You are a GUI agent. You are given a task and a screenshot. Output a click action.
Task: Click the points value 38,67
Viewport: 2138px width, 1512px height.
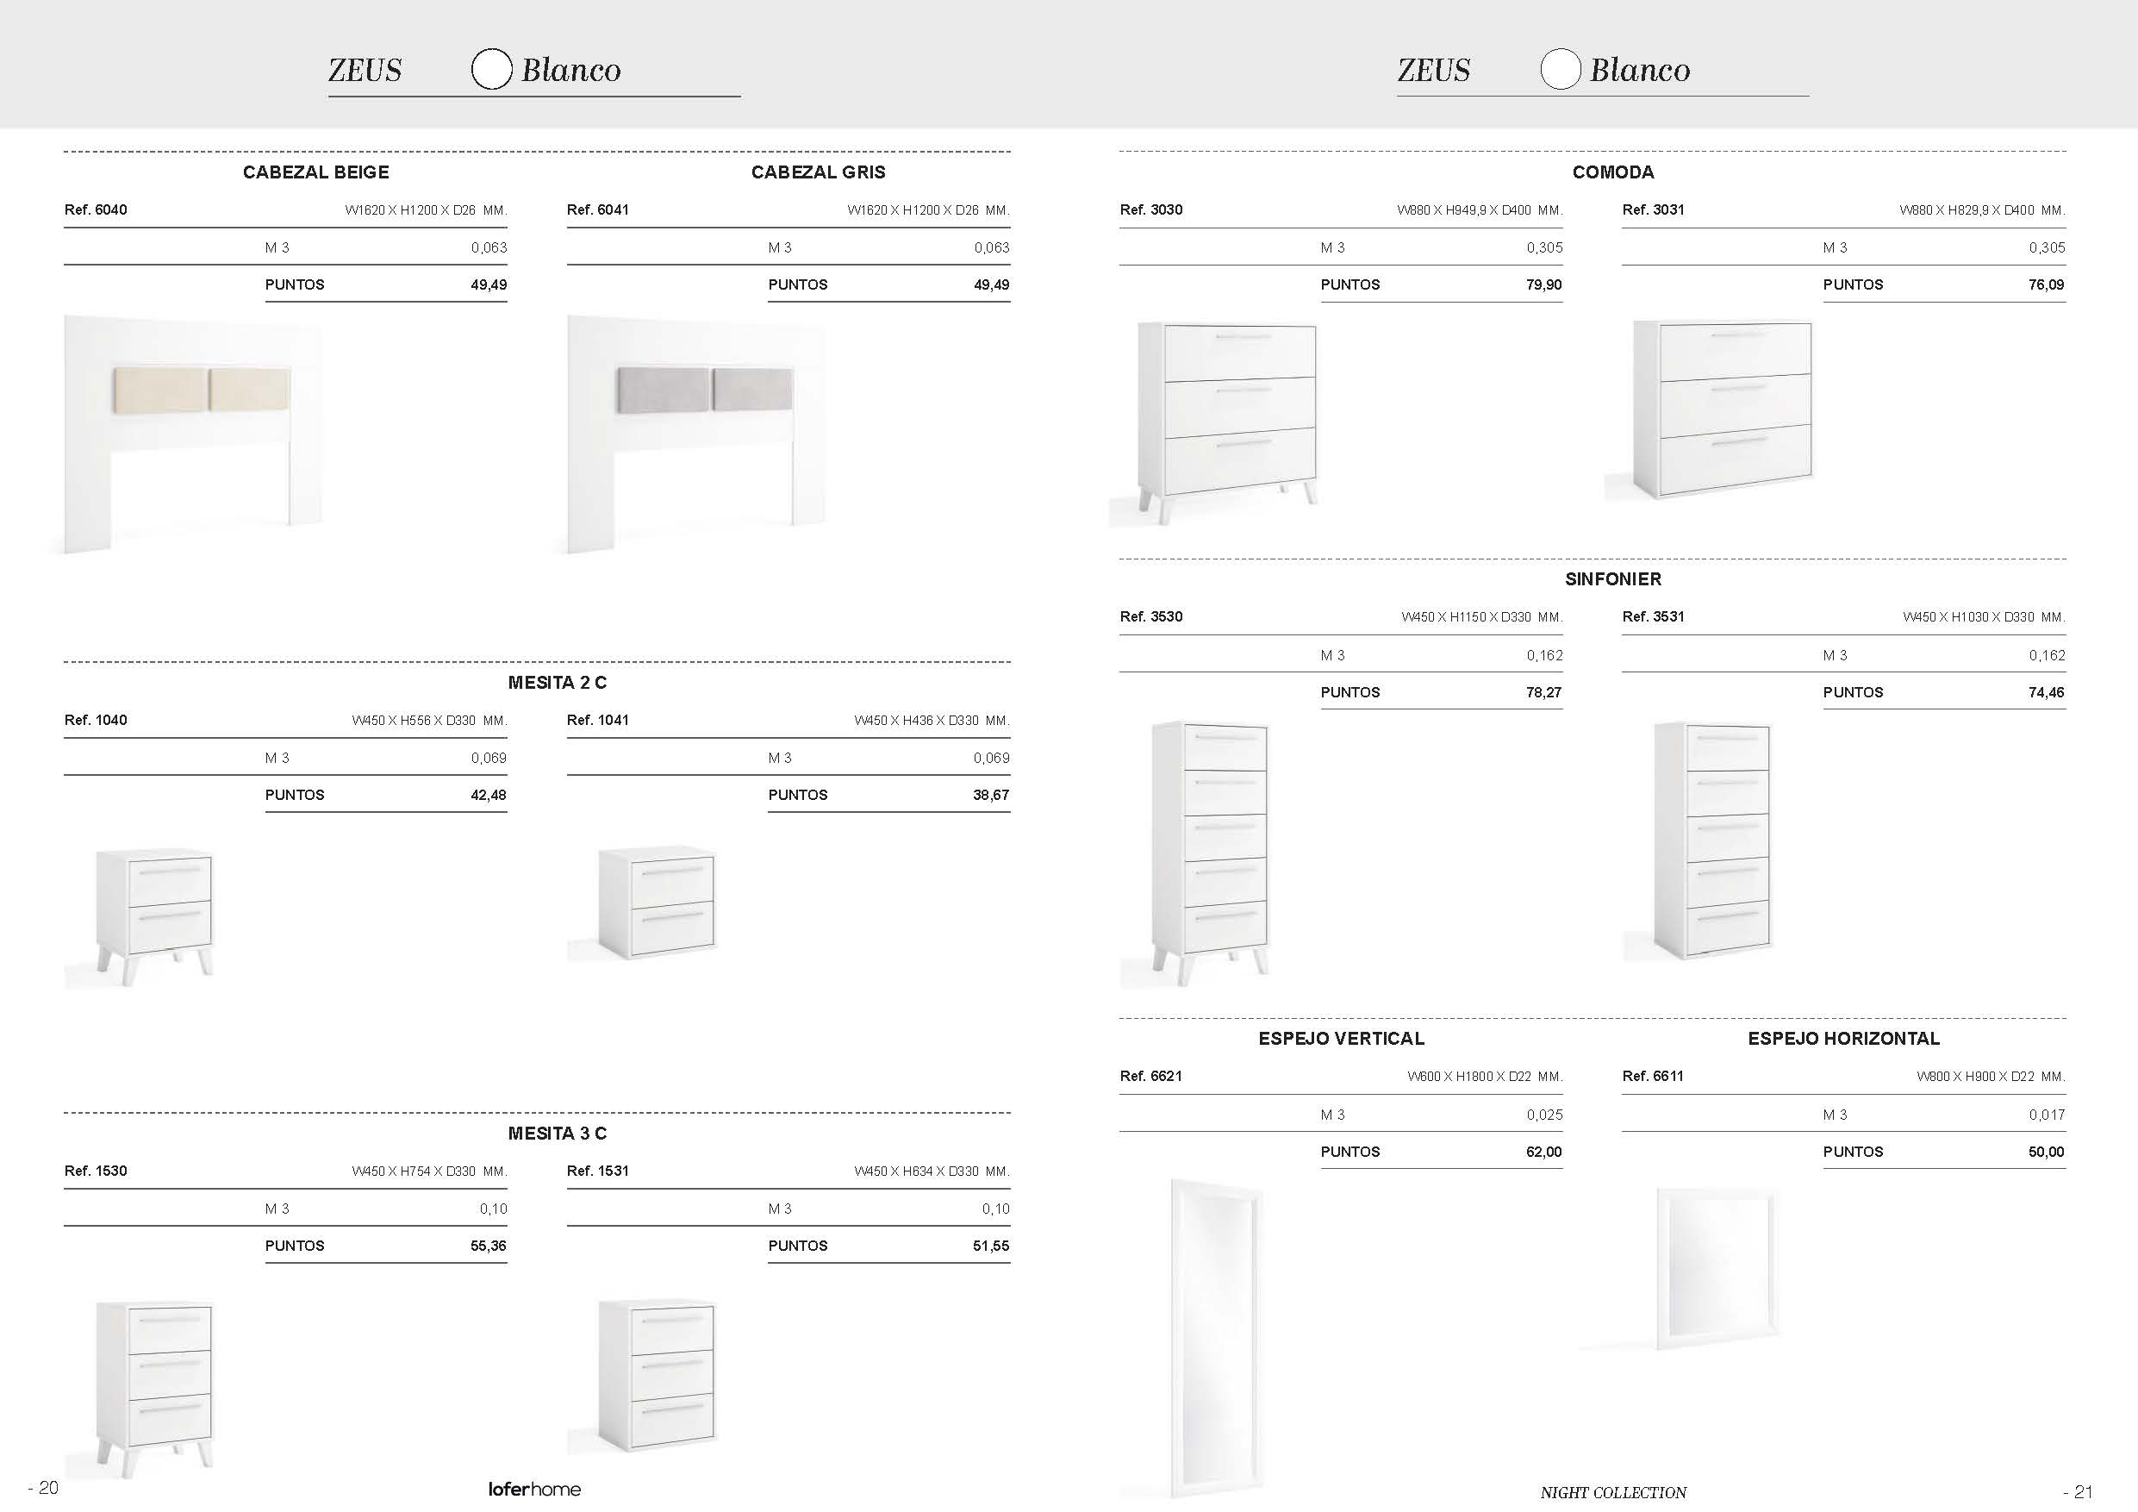[991, 796]
